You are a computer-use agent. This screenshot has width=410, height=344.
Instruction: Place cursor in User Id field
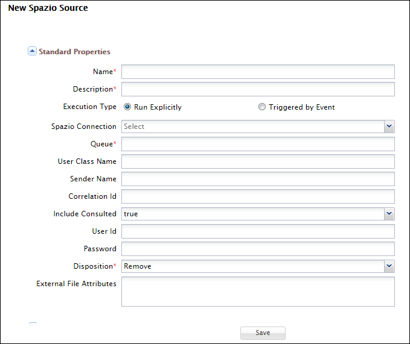tap(258, 231)
